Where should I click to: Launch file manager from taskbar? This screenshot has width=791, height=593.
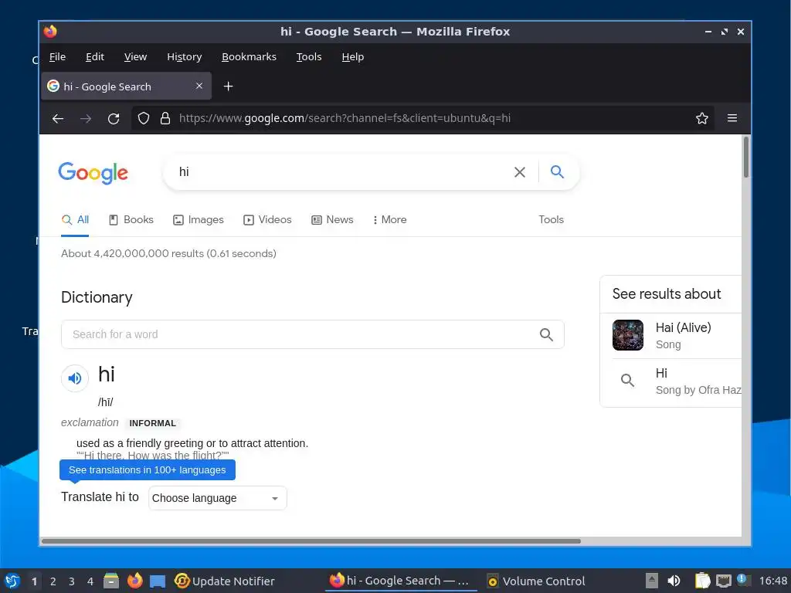(x=111, y=581)
